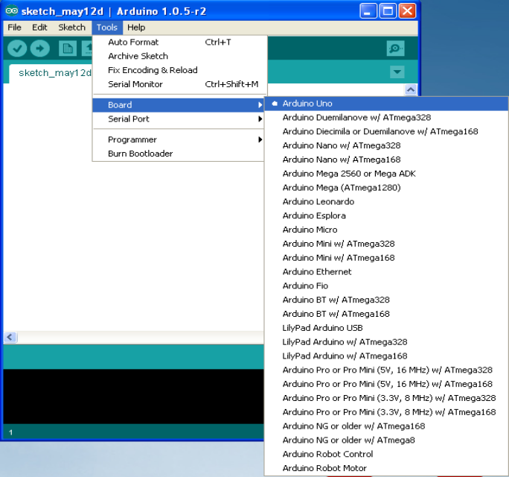Maximize the Arduino window

click(388, 10)
